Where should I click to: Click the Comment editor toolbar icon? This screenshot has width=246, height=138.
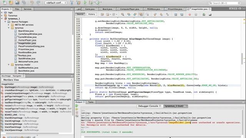tap(204, 15)
